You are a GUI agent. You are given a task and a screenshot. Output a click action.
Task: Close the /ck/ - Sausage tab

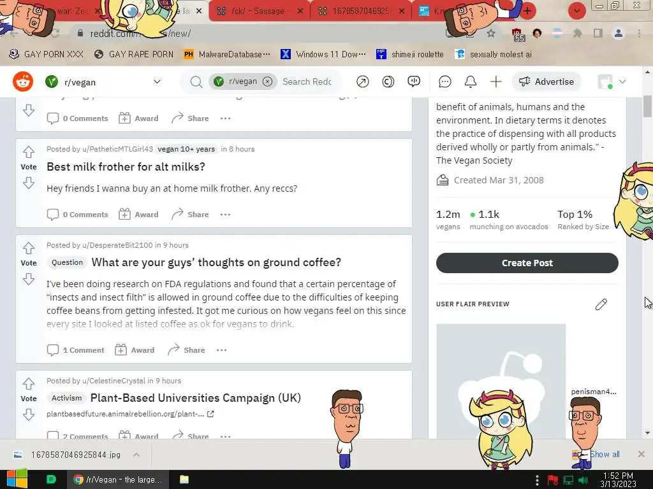[x=300, y=11]
